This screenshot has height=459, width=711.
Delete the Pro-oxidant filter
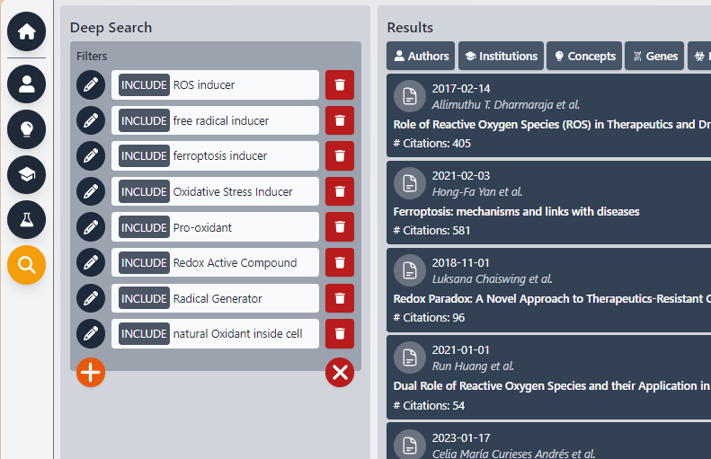coord(340,227)
